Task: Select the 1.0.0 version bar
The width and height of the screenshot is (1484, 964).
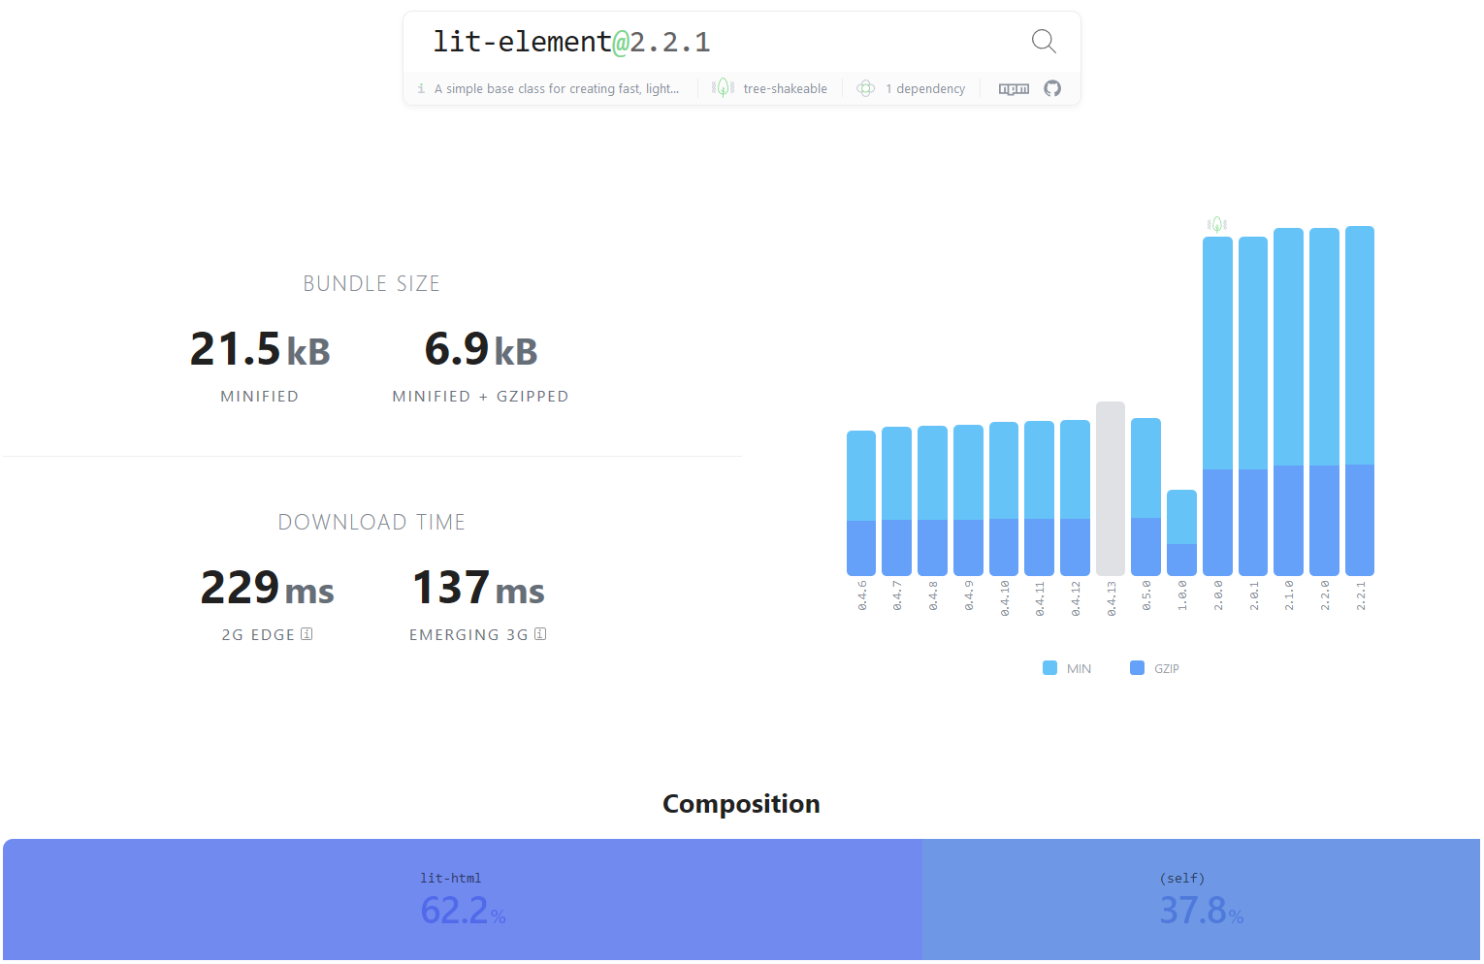Action: click(1181, 532)
